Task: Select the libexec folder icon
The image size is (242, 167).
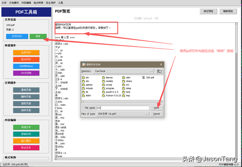Action: (104, 77)
